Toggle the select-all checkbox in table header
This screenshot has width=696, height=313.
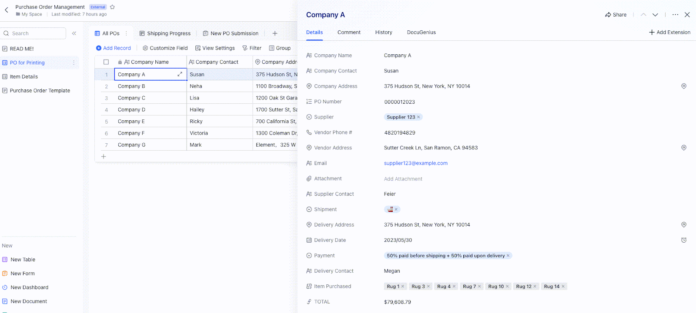coord(106,62)
